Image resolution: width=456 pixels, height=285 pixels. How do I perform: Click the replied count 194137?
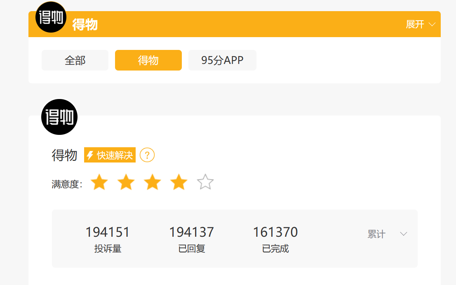click(x=191, y=232)
